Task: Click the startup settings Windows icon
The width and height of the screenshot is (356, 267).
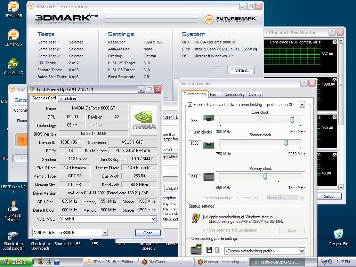Action: pos(195,218)
